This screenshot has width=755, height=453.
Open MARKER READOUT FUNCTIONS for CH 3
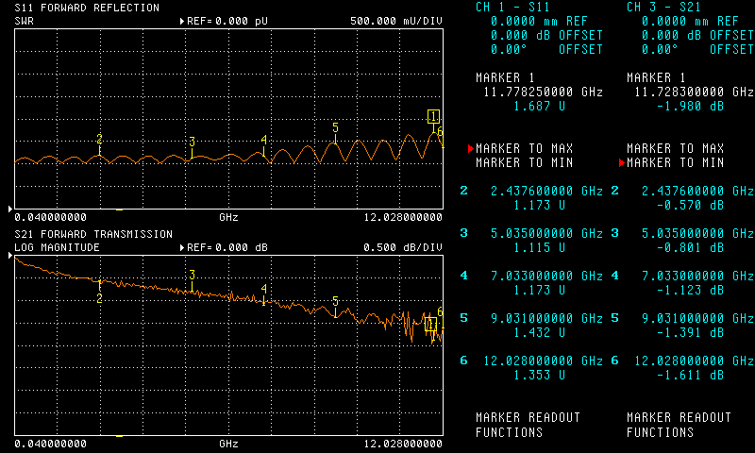[679, 425]
